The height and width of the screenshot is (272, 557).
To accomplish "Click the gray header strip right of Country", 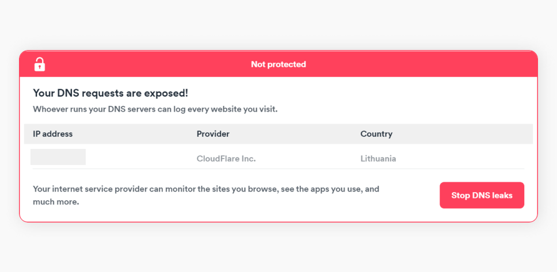I will pyautogui.click(x=462, y=134).
